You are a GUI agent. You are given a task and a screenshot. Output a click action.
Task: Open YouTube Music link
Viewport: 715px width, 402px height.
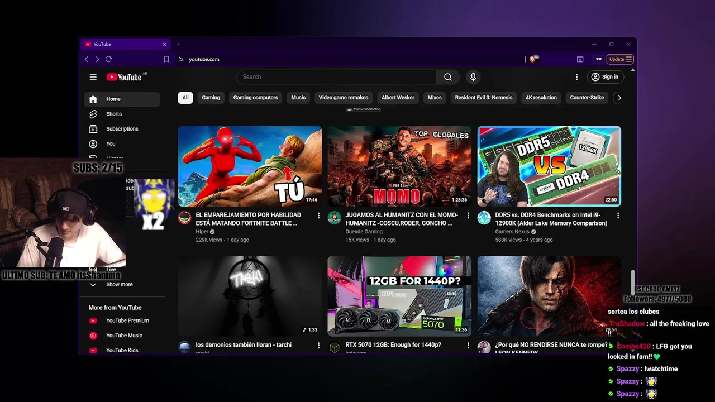(x=122, y=336)
